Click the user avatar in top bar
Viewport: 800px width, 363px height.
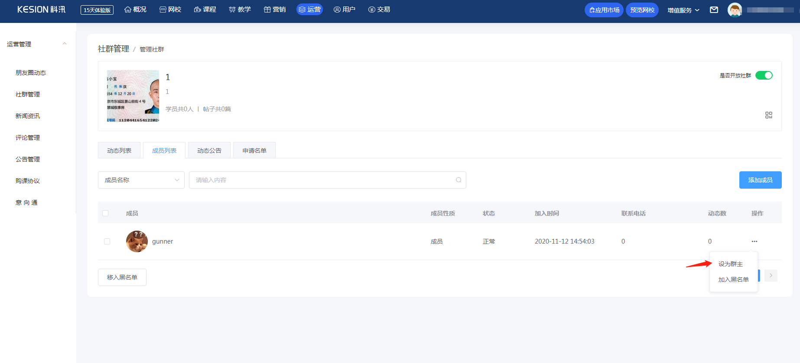point(735,10)
